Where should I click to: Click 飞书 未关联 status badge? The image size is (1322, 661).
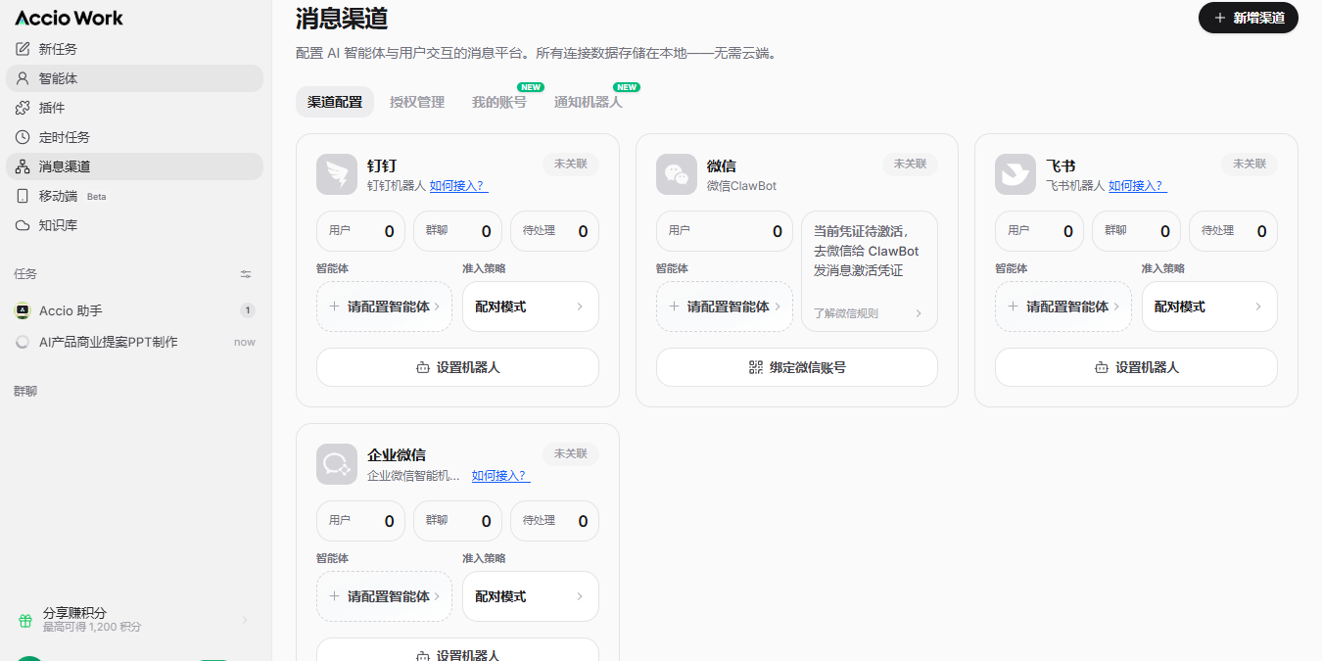tap(1250, 164)
